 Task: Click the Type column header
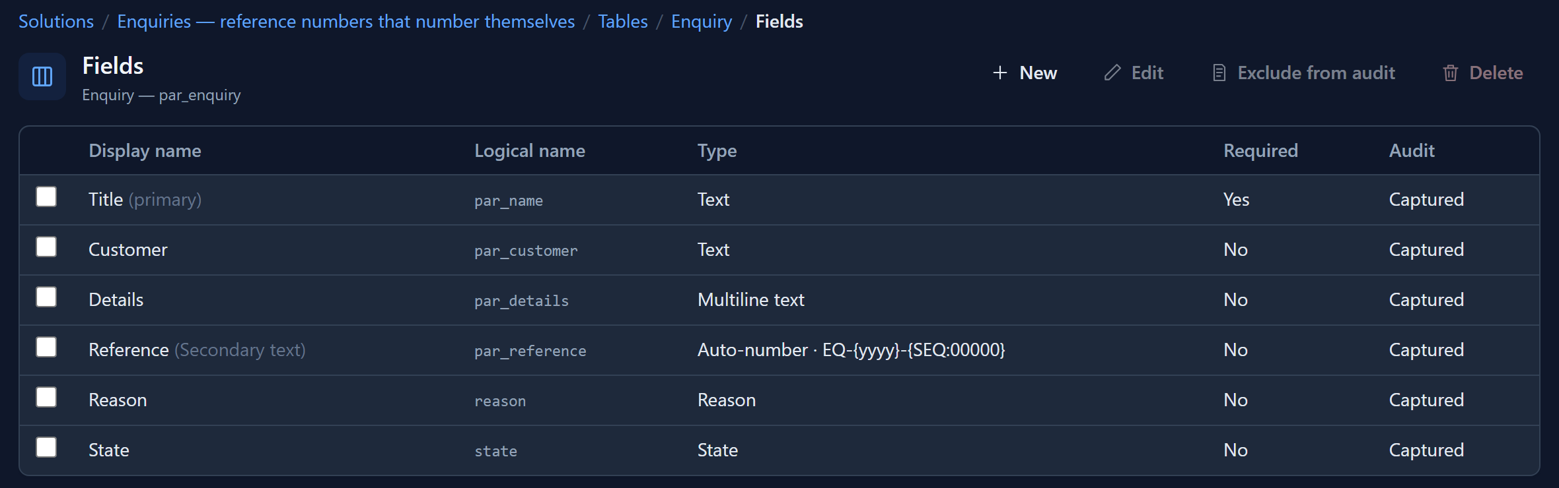717,151
